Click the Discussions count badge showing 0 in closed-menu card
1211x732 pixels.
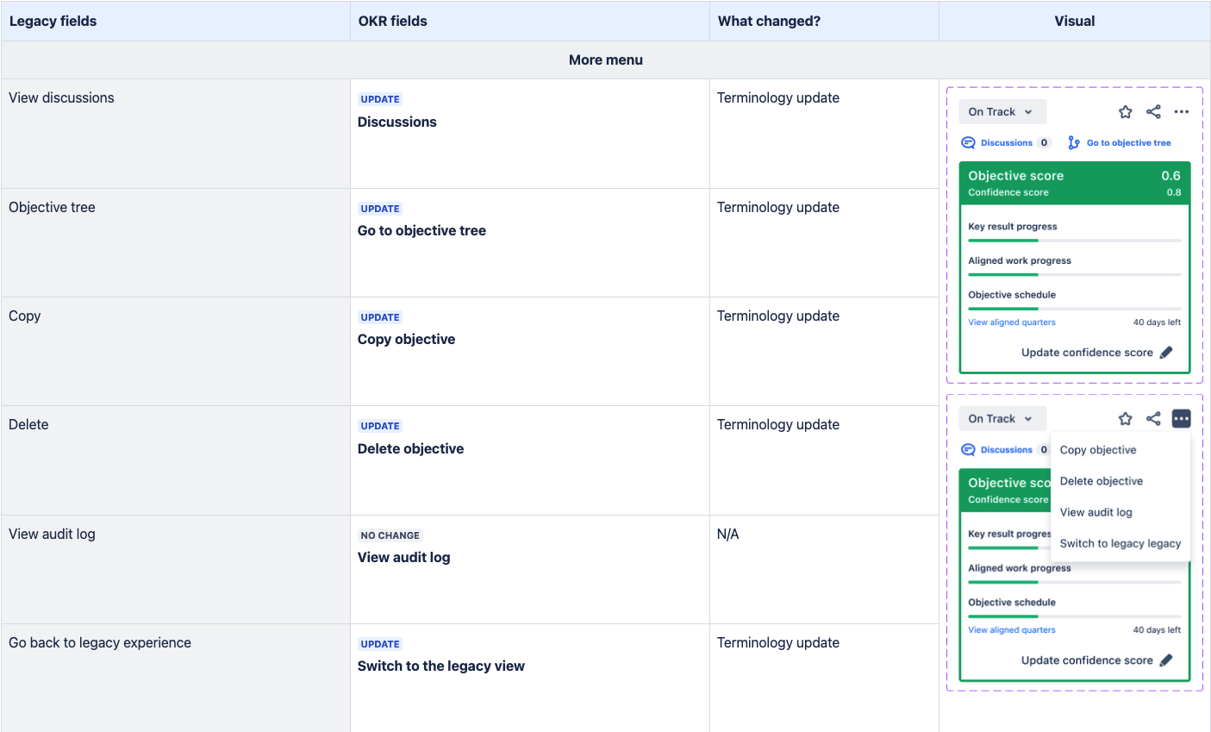click(x=1044, y=143)
